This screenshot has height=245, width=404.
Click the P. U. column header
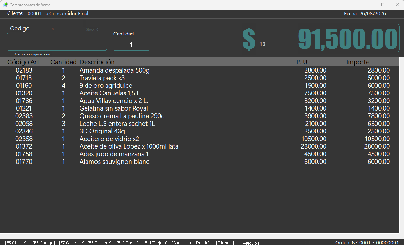(x=303, y=62)
